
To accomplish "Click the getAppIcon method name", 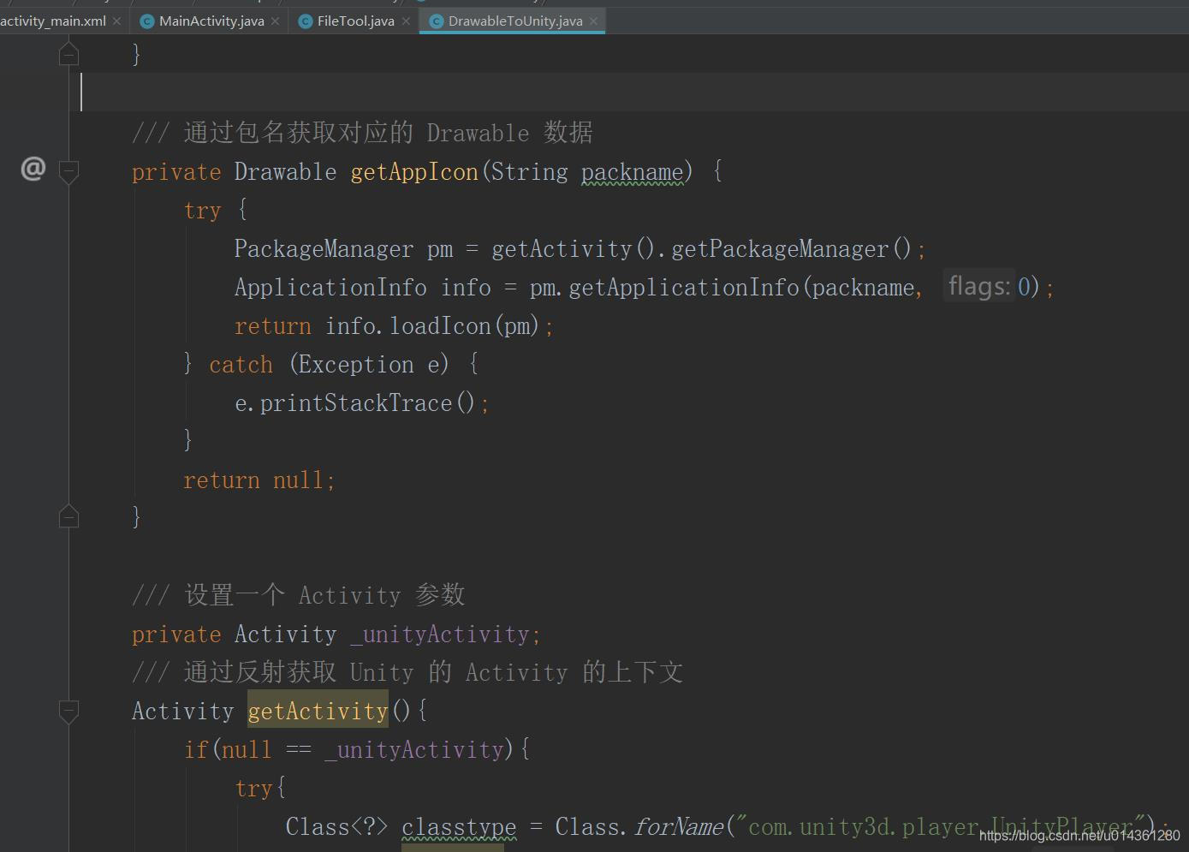I will click(414, 172).
